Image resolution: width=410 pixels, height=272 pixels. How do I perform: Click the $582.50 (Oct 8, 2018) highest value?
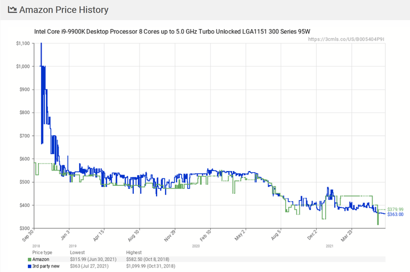(147, 259)
